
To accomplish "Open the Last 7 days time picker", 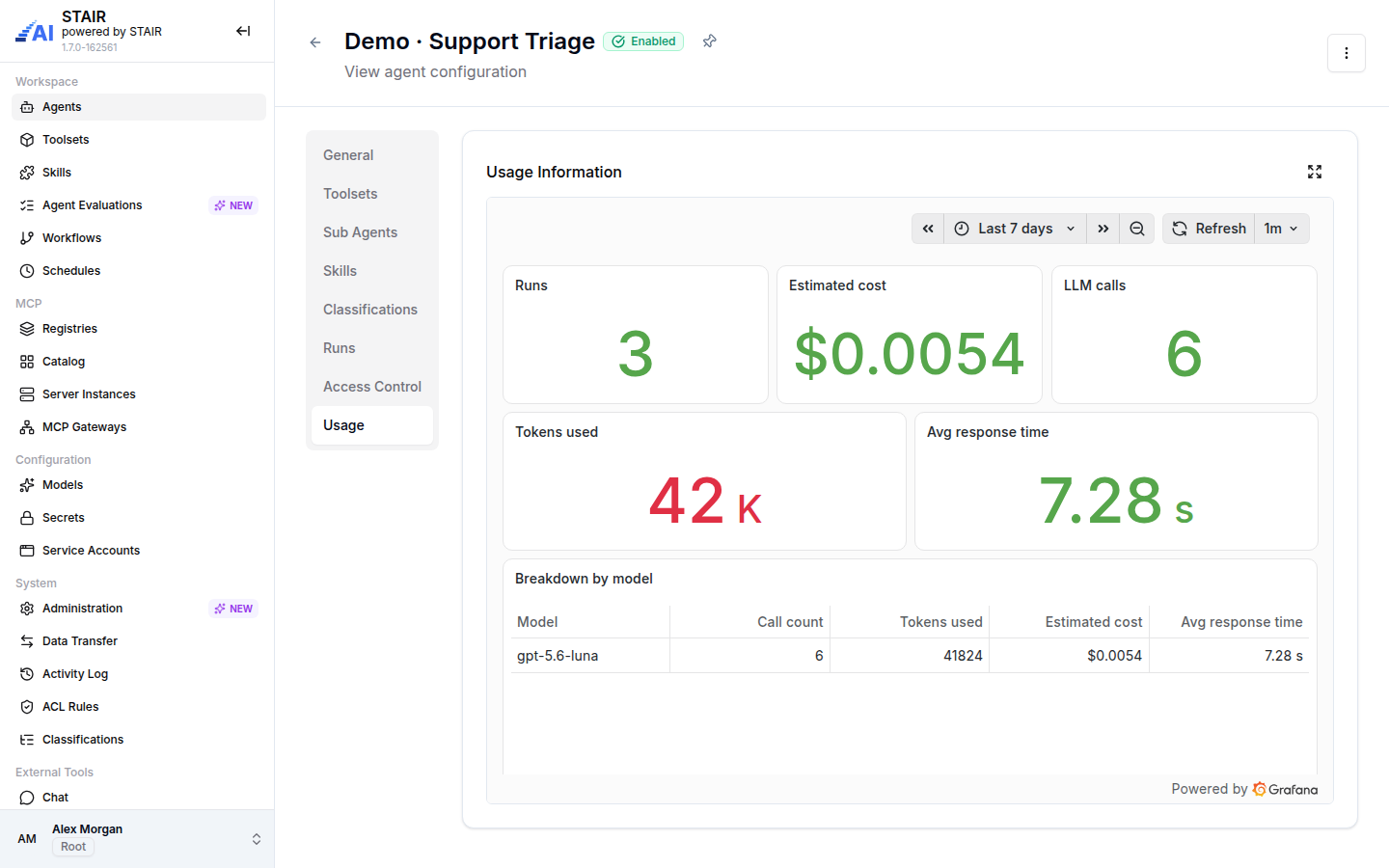I will click(1015, 229).
